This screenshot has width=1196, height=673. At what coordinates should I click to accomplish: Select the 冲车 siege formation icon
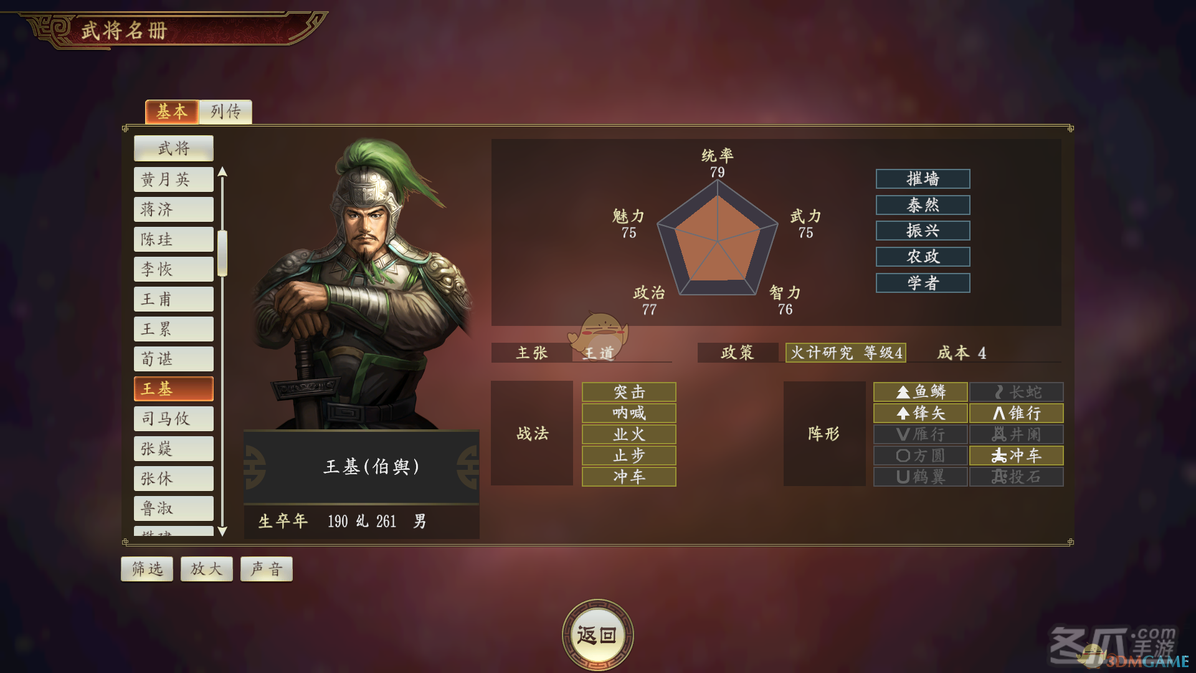coord(1016,456)
